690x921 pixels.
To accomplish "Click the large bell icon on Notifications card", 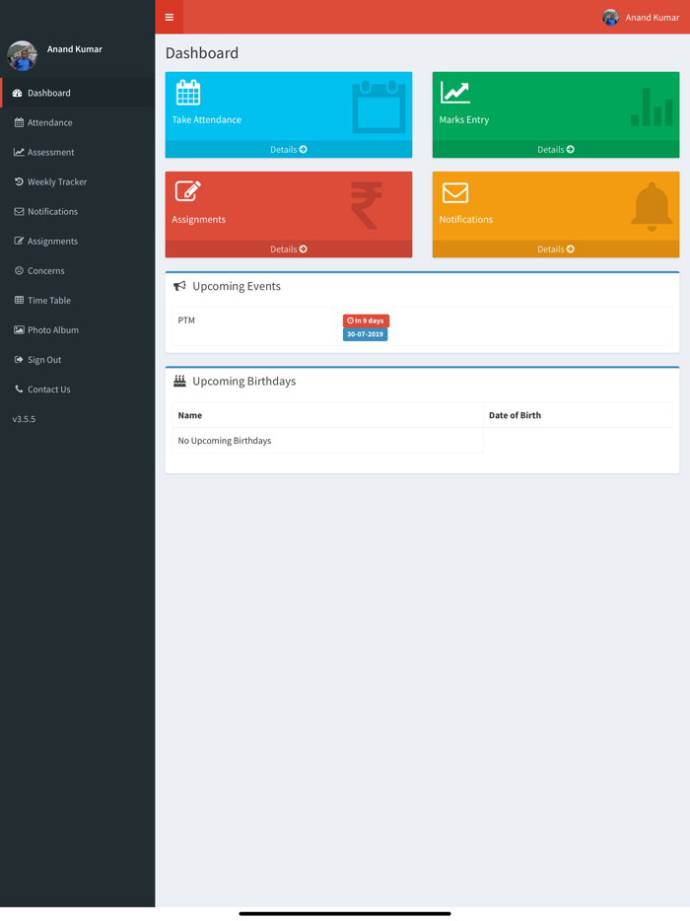I will [x=652, y=206].
